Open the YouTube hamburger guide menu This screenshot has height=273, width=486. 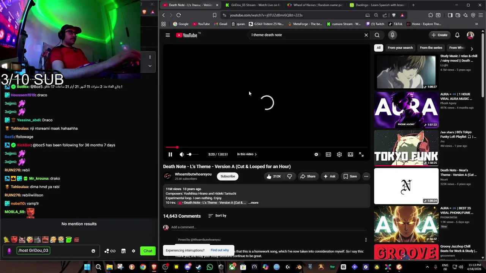point(167,35)
